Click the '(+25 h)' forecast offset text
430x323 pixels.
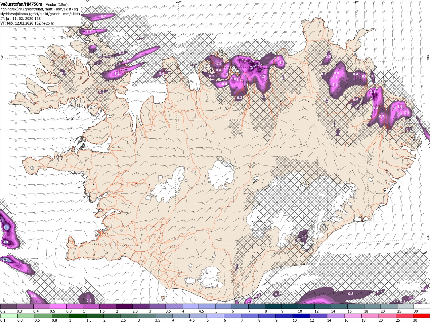point(48,23)
